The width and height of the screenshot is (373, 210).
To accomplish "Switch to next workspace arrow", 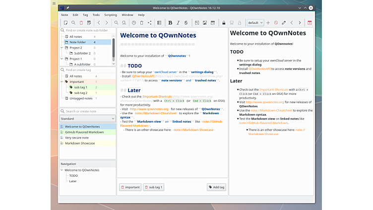I will [x=300, y=23].
